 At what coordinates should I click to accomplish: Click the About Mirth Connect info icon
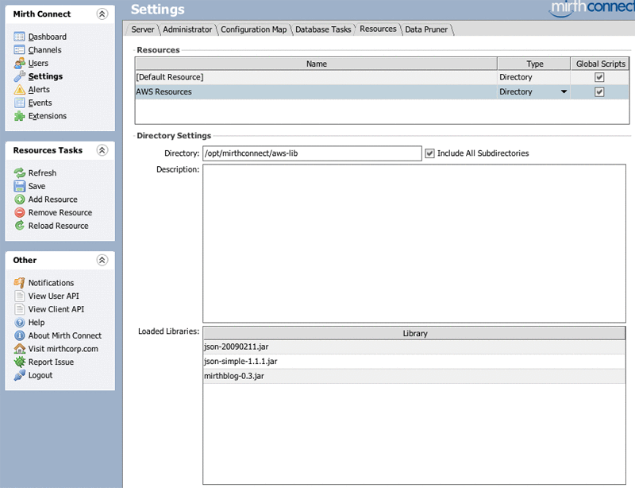click(19, 335)
